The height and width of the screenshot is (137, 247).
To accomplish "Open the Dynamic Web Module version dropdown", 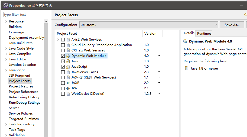I will (x=159, y=56).
